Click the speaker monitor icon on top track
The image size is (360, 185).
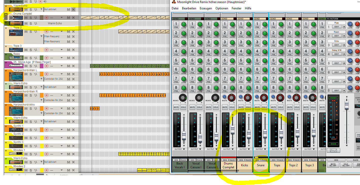(45, 2)
